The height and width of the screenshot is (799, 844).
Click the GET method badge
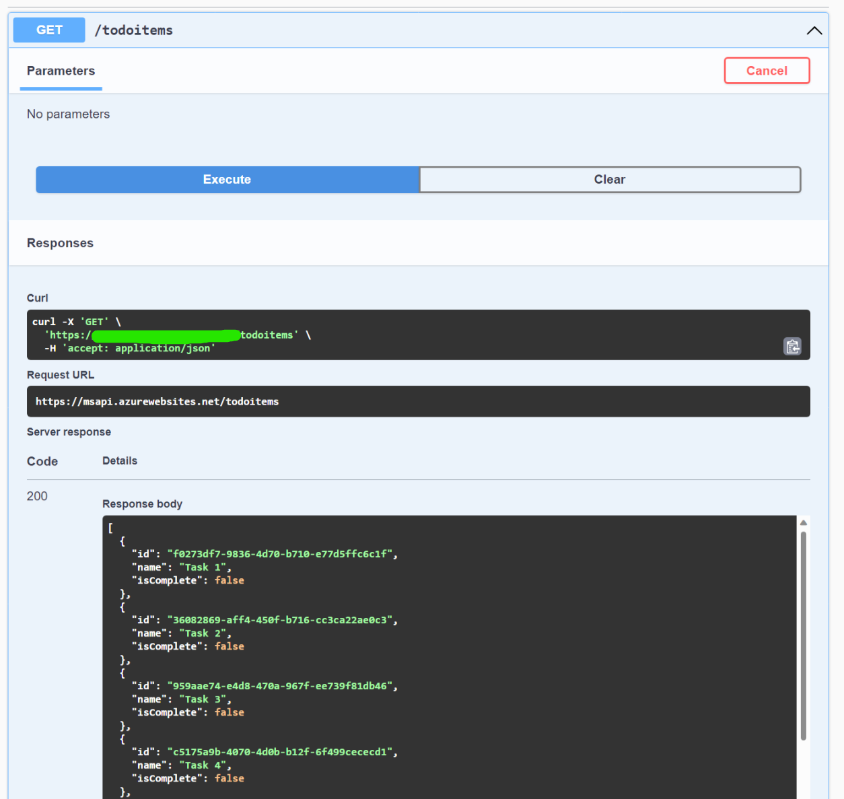(x=48, y=30)
